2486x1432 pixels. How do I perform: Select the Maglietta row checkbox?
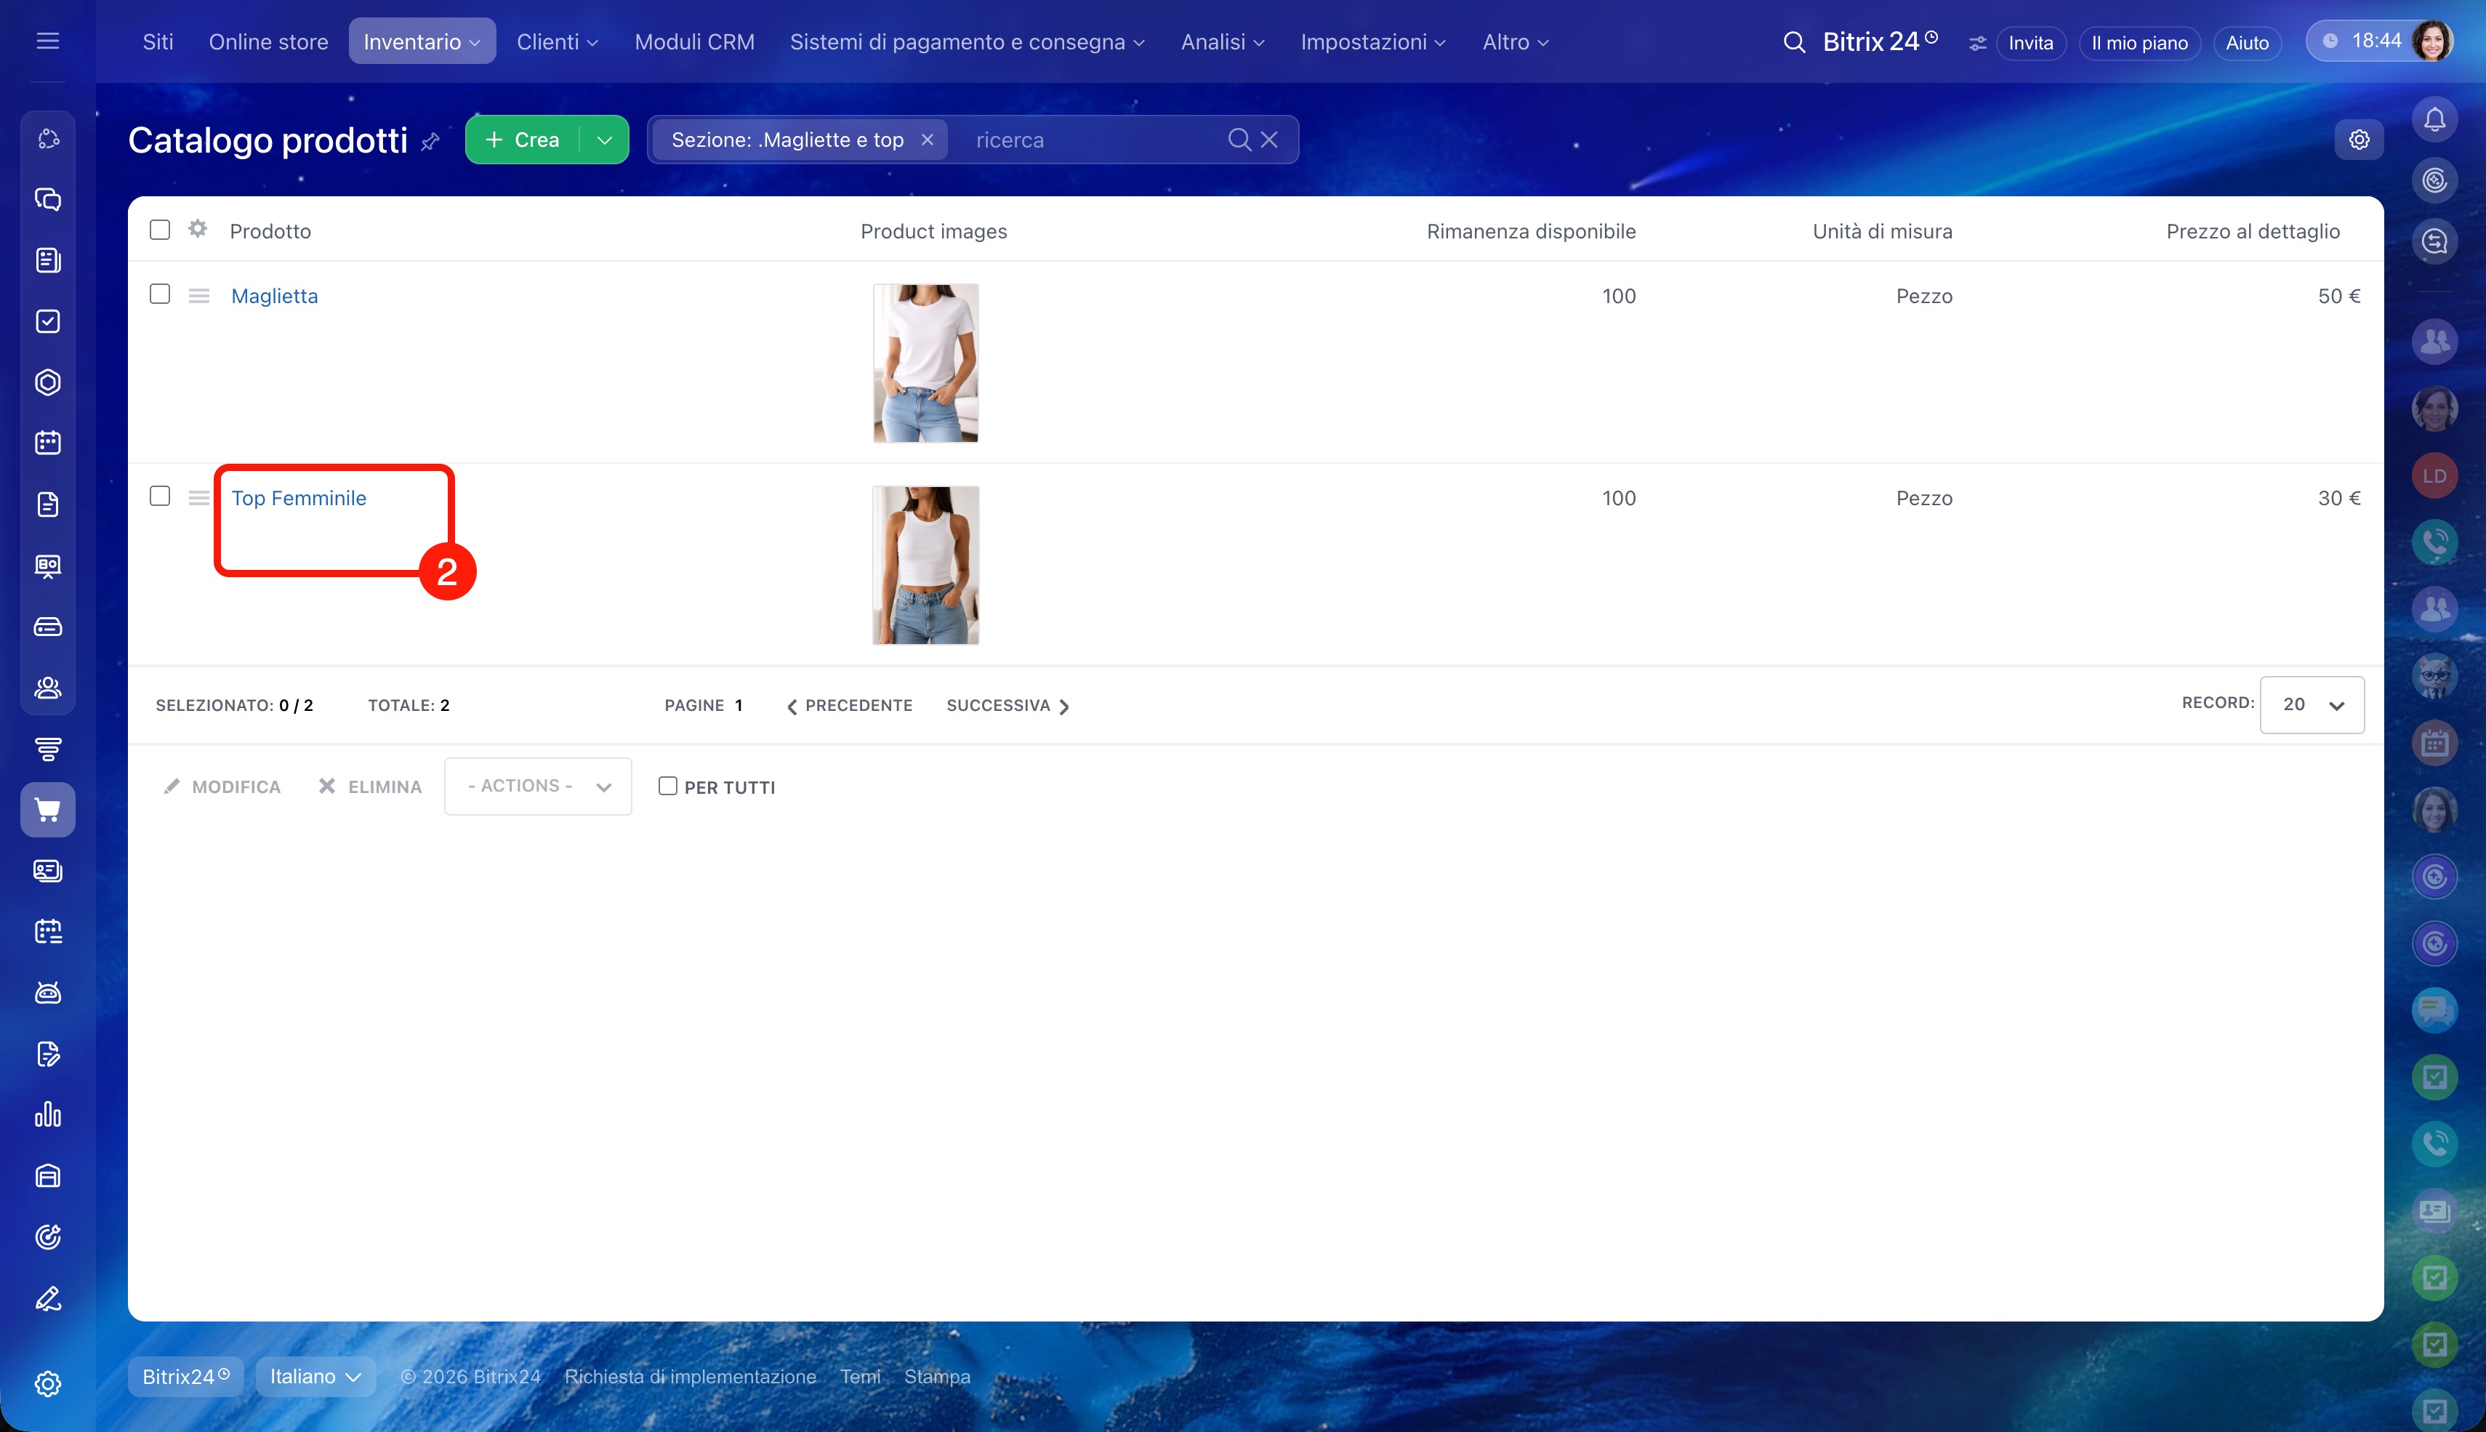(x=159, y=294)
